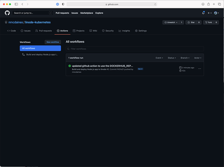Open the watchers count 1
Viewport: 224px width, 167px height.
coord(181,22)
